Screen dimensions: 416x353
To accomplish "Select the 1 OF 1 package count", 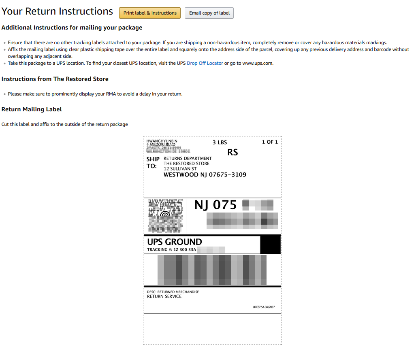I will pyautogui.click(x=270, y=142).
